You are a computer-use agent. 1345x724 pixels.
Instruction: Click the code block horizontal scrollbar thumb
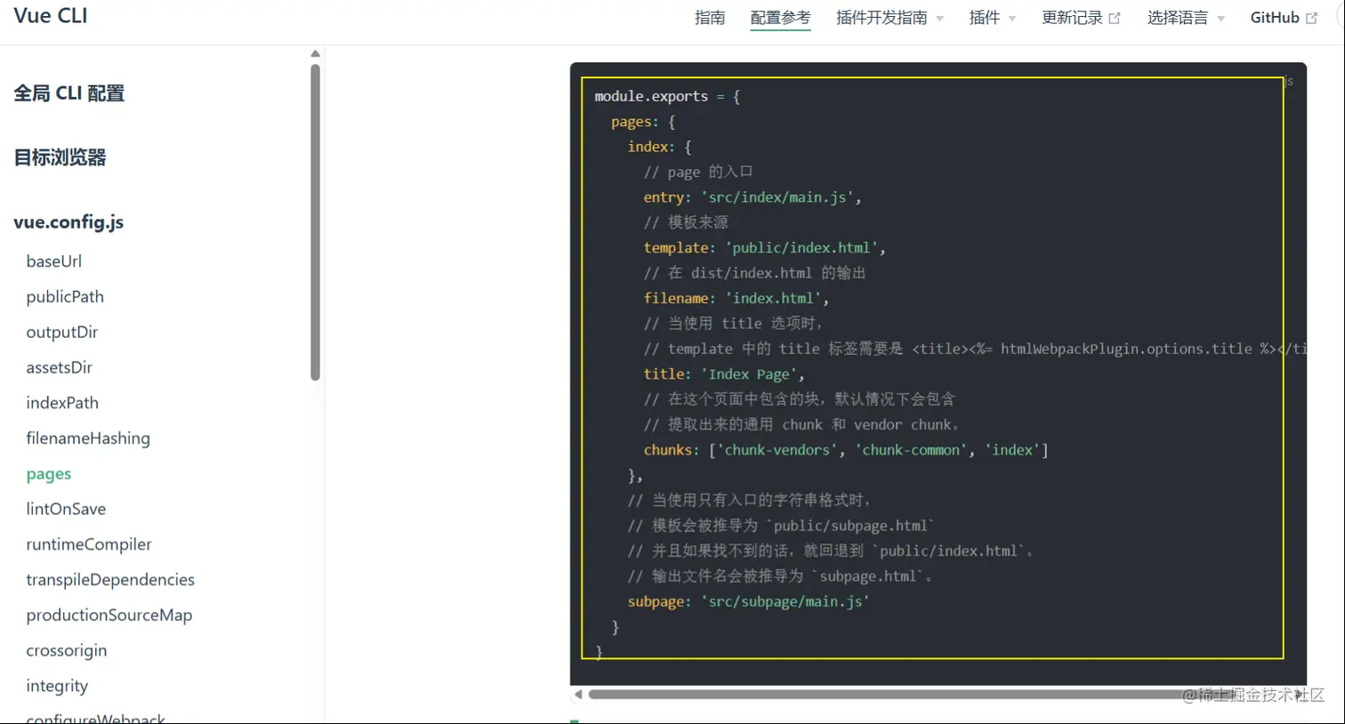(x=941, y=694)
